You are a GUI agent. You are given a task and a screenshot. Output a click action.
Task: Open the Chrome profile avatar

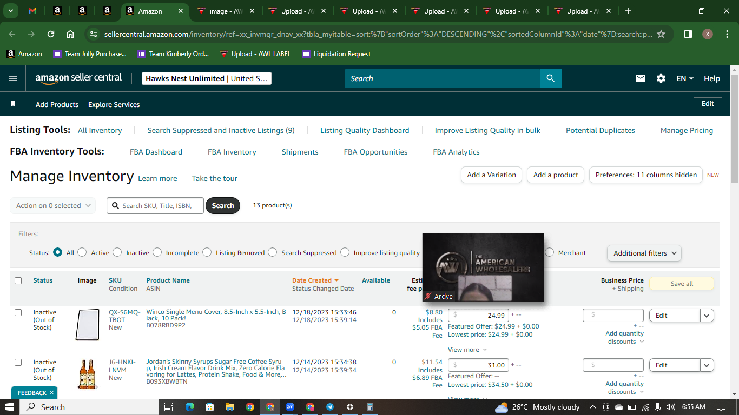pos(708,34)
